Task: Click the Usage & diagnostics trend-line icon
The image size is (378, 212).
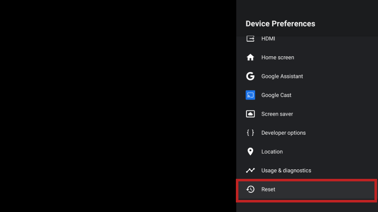Action: (x=250, y=170)
